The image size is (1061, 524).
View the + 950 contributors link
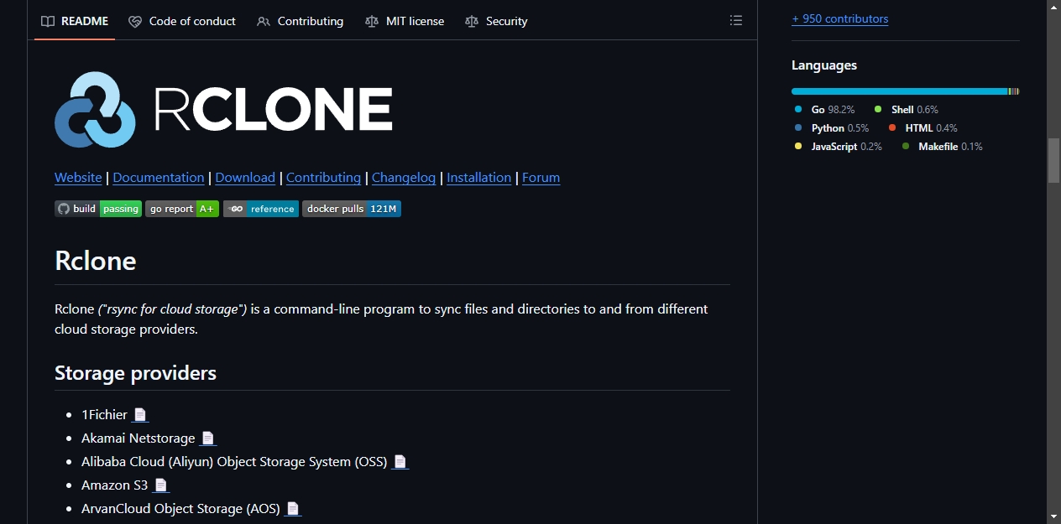point(839,18)
